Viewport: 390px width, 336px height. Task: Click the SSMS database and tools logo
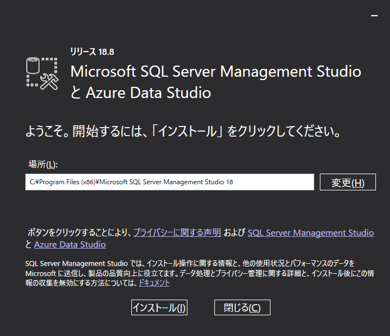(42, 73)
